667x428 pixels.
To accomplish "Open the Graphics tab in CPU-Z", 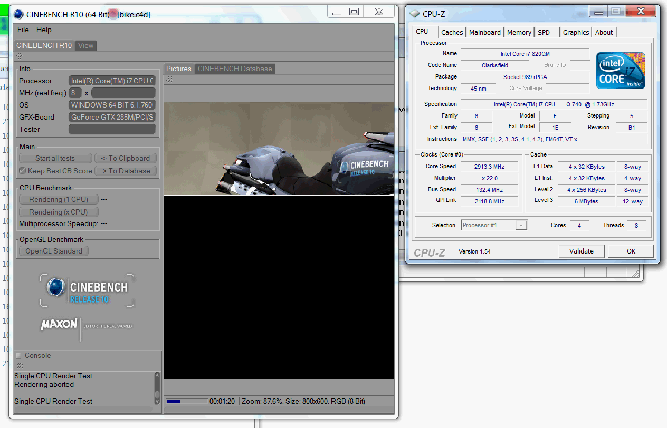I will pyautogui.click(x=576, y=32).
